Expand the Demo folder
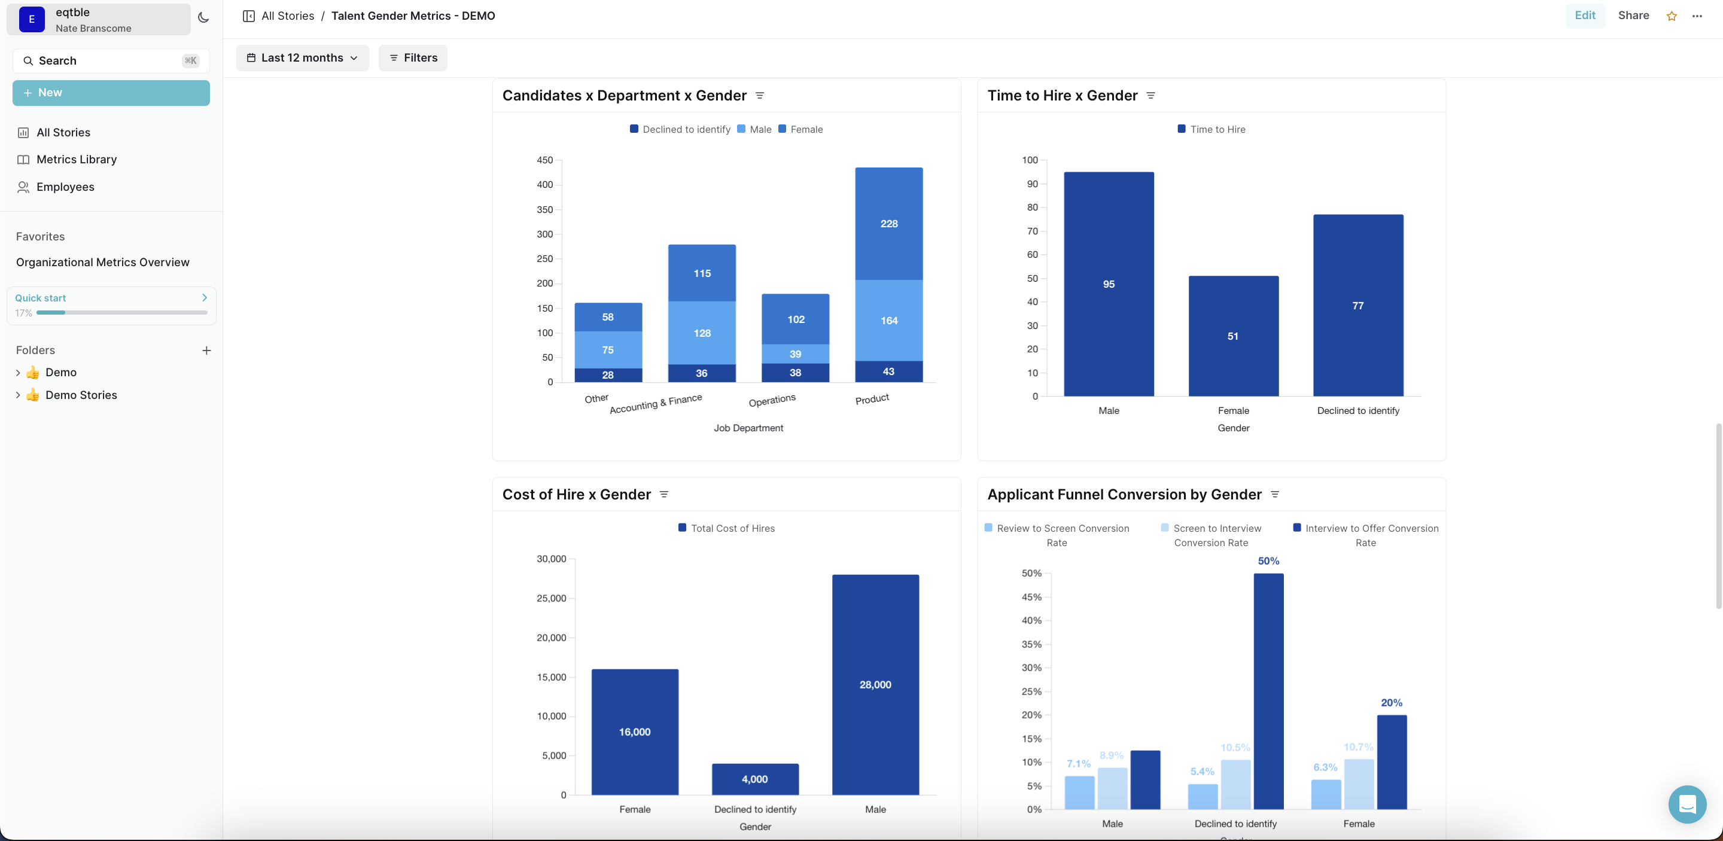 click(x=18, y=373)
